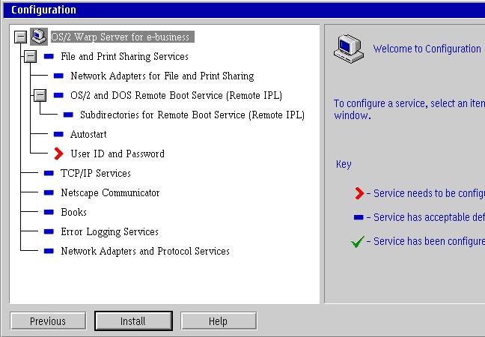
Task: Collapse the File and Print Sharing Services branch
Action: tap(30, 56)
